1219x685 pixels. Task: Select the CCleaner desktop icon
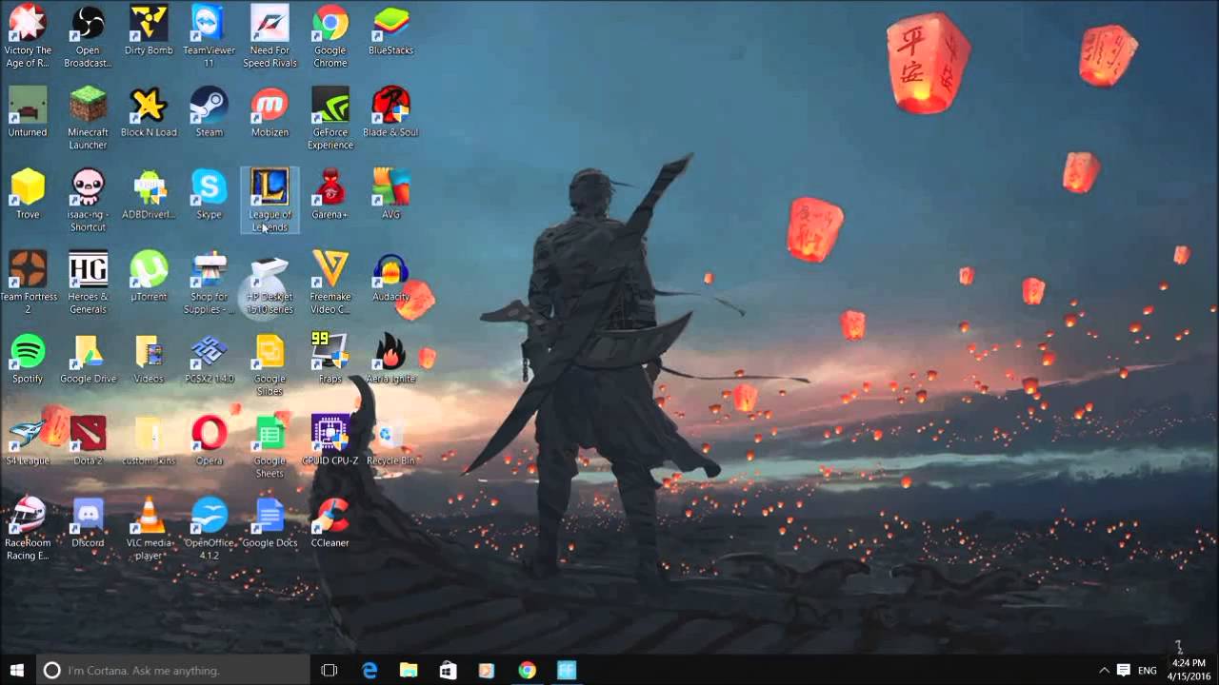pos(330,523)
